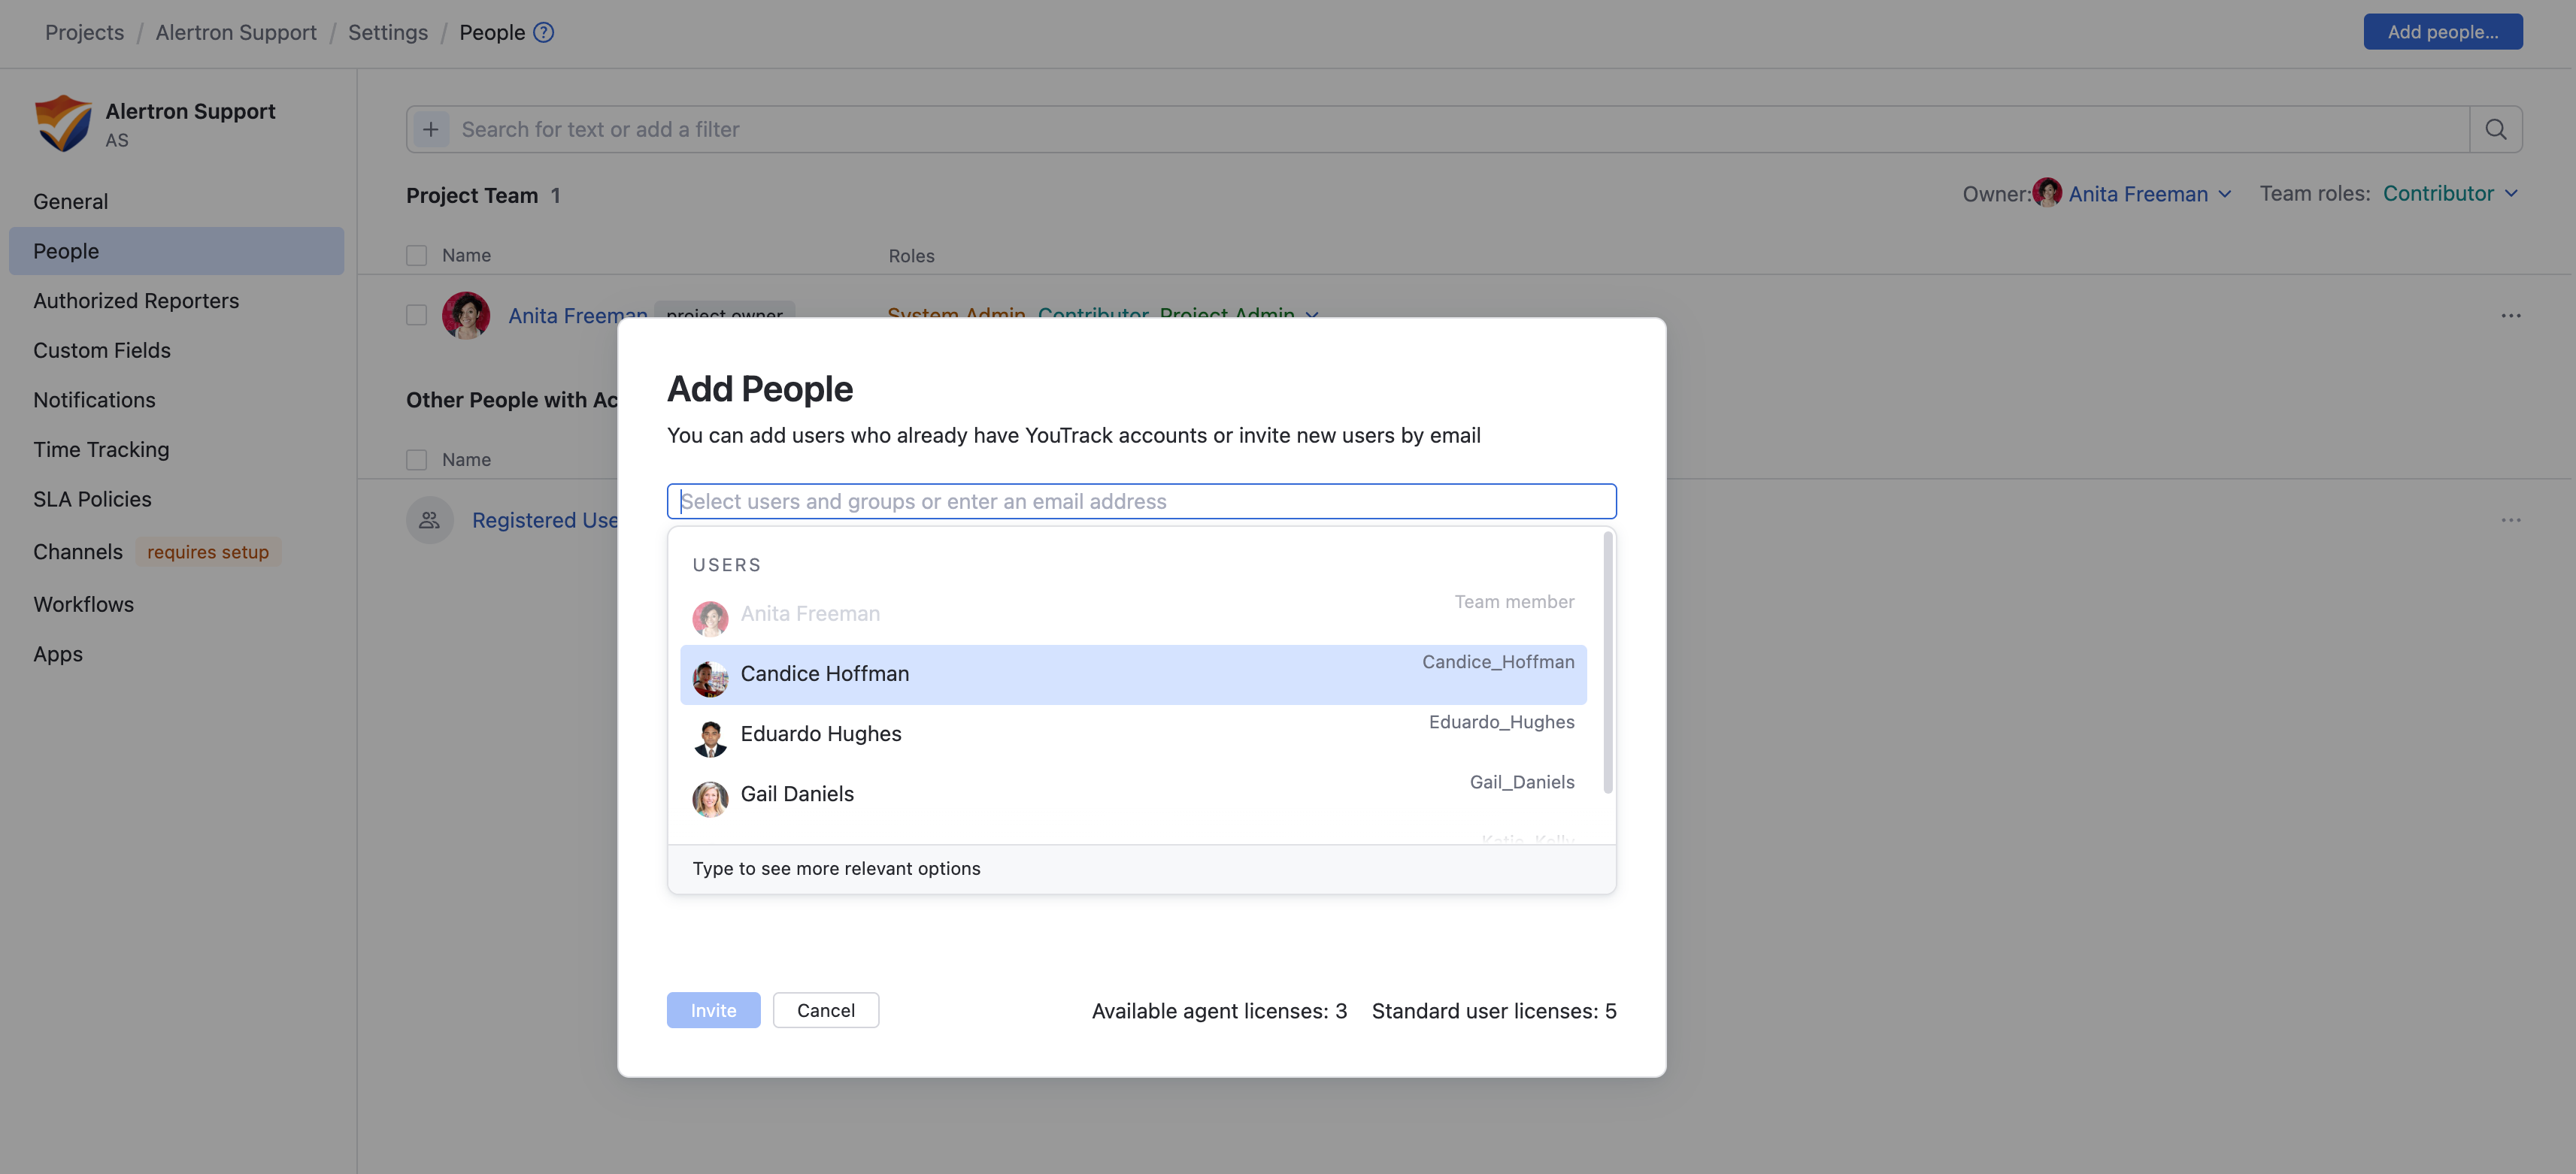
Task: Click Gail Daniels's avatar in the user list
Action: [710, 799]
